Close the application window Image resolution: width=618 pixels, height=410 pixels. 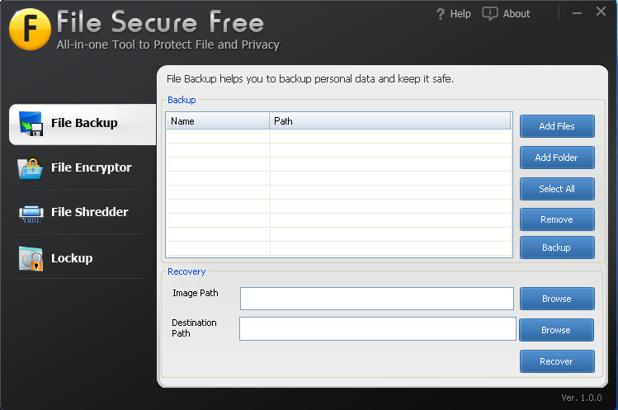601,12
